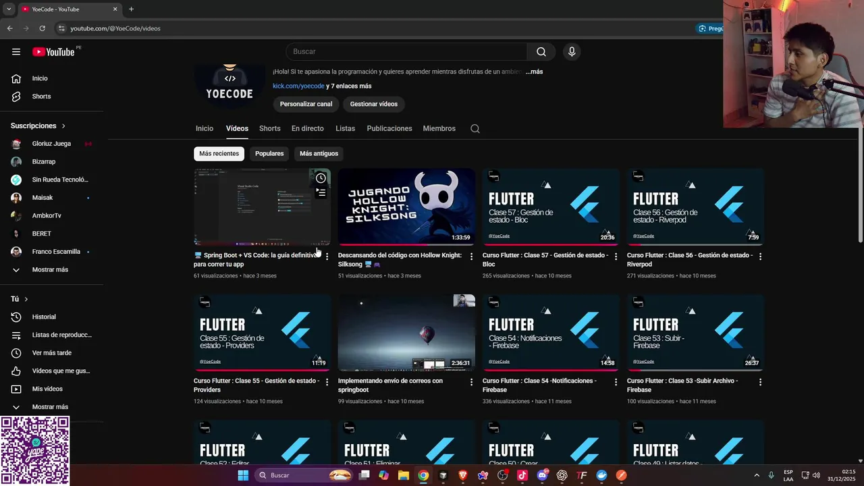Open options menu for Clase 53 video

pos(760,382)
